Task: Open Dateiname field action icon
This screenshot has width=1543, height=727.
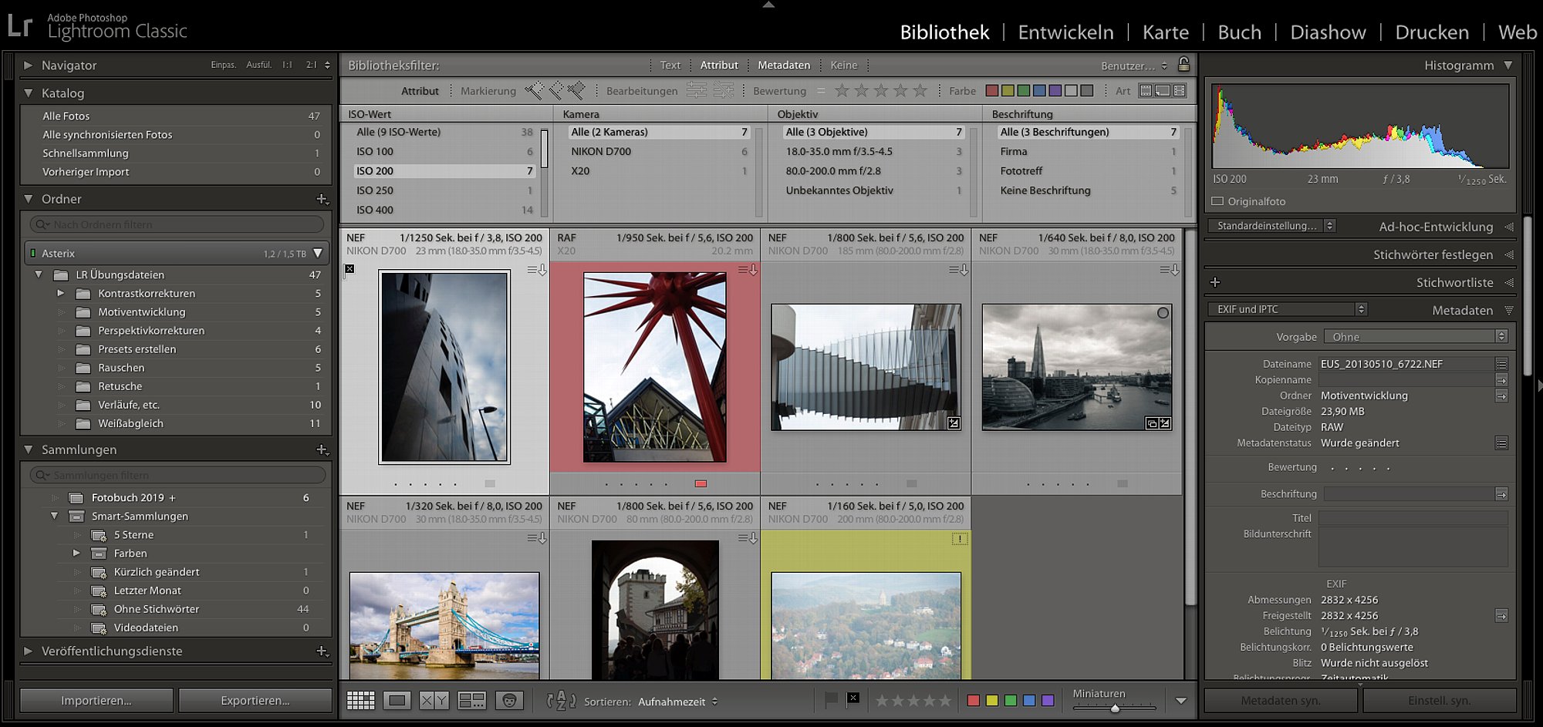Action: [1501, 364]
